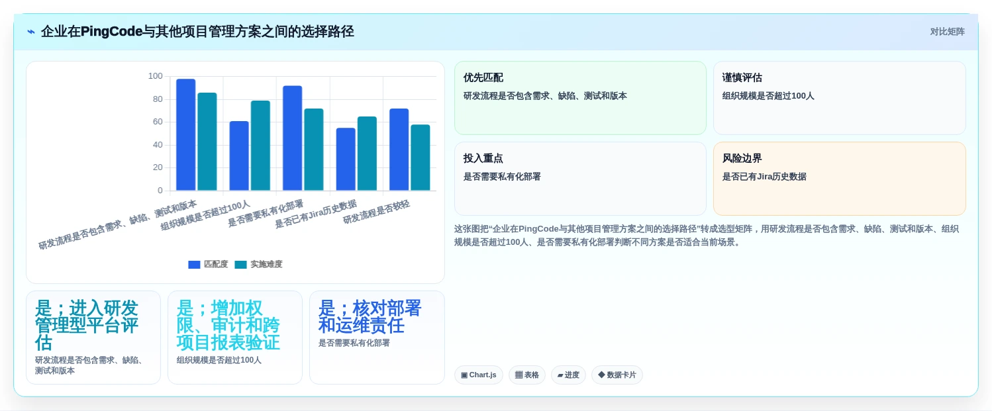Click x-axis label 是否需要私有化部署

pos(266,213)
